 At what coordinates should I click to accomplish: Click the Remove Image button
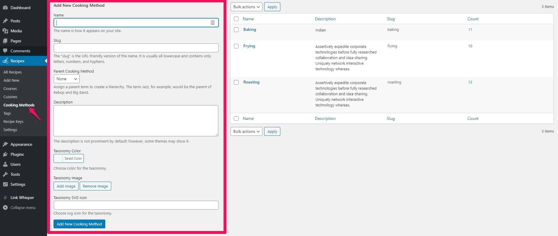pyautogui.click(x=95, y=186)
